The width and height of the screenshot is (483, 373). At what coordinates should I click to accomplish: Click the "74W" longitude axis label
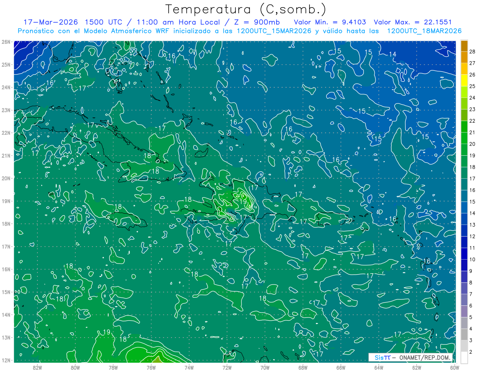(189, 367)
